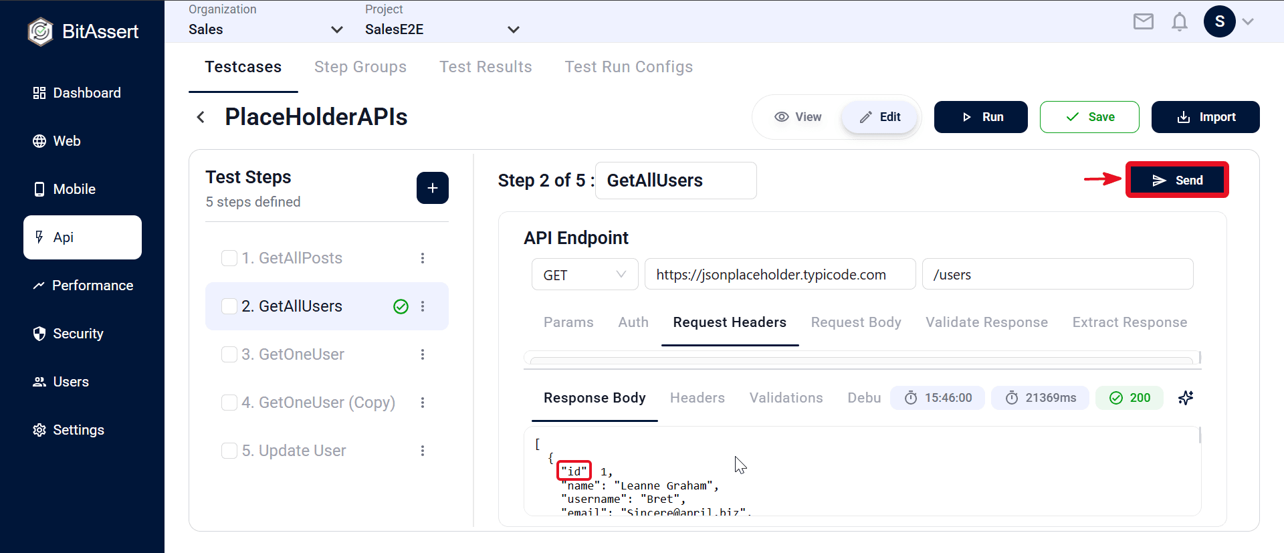
Task: Open the Web section in sidebar
Action: (x=57, y=141)
